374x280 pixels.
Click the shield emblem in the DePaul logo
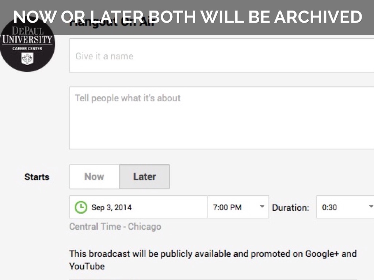[27, 58]
